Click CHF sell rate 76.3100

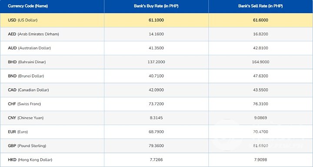[x=260, y=104]
